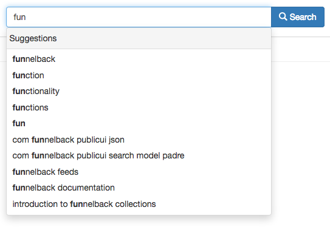Viewport: 330px width, 227px height.
Task: Click the magnifying glass icon
Action: click(x=283, y=16)
